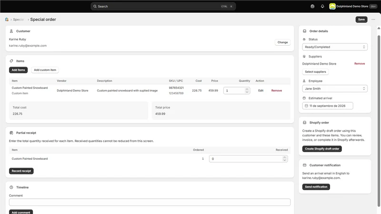The height and width of the screenshot is (214, 381).
Task: Click the dev badge beside store name
Action: tap(373, 6)
